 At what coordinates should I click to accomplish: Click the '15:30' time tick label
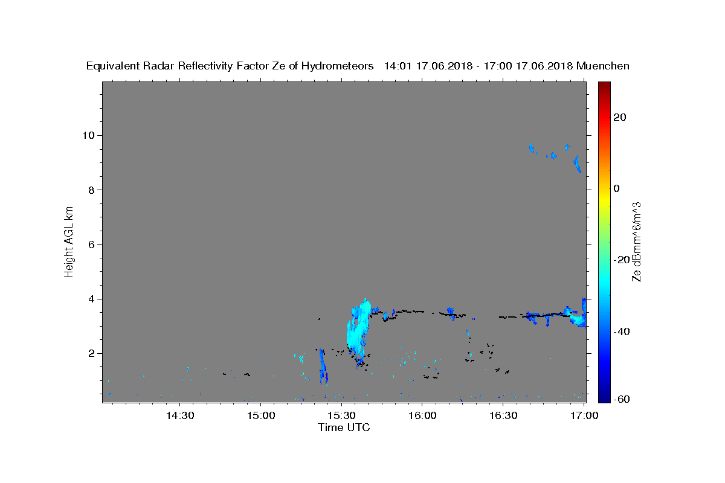click(341, 415)
